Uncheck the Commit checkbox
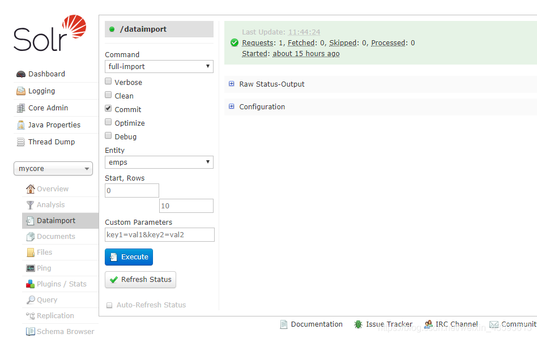Image resolution: width=537 pixels, height=338 pixels. pyautogui.click(x=108, y=108)
